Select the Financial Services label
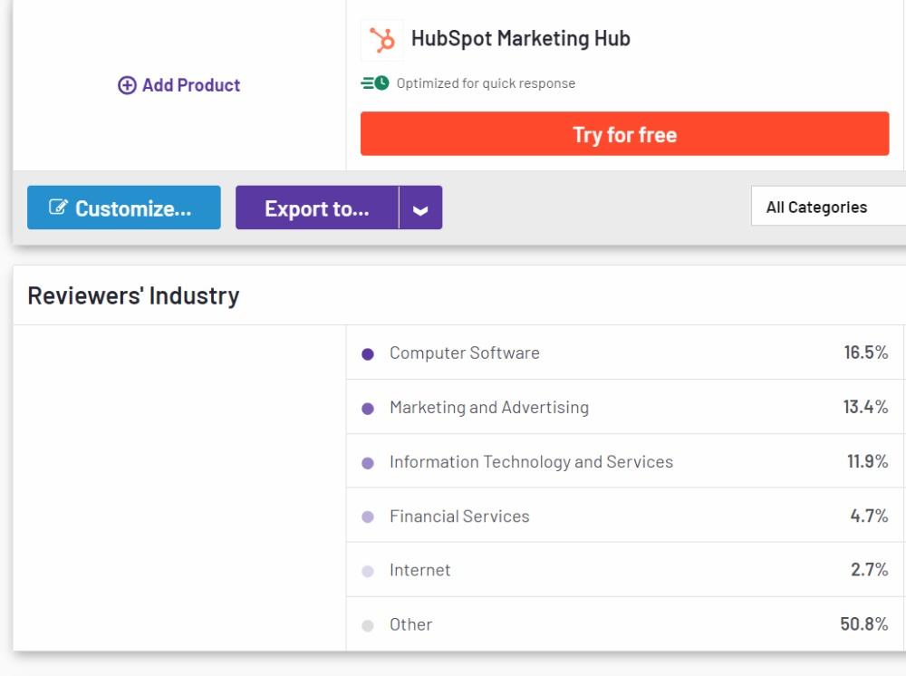Screen dimensions: 906x676 459,516
